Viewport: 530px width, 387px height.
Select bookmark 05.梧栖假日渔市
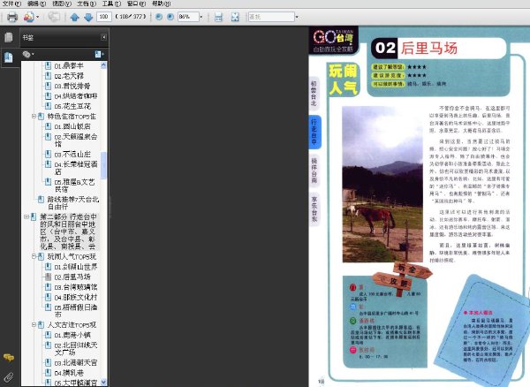pos(76,311)
